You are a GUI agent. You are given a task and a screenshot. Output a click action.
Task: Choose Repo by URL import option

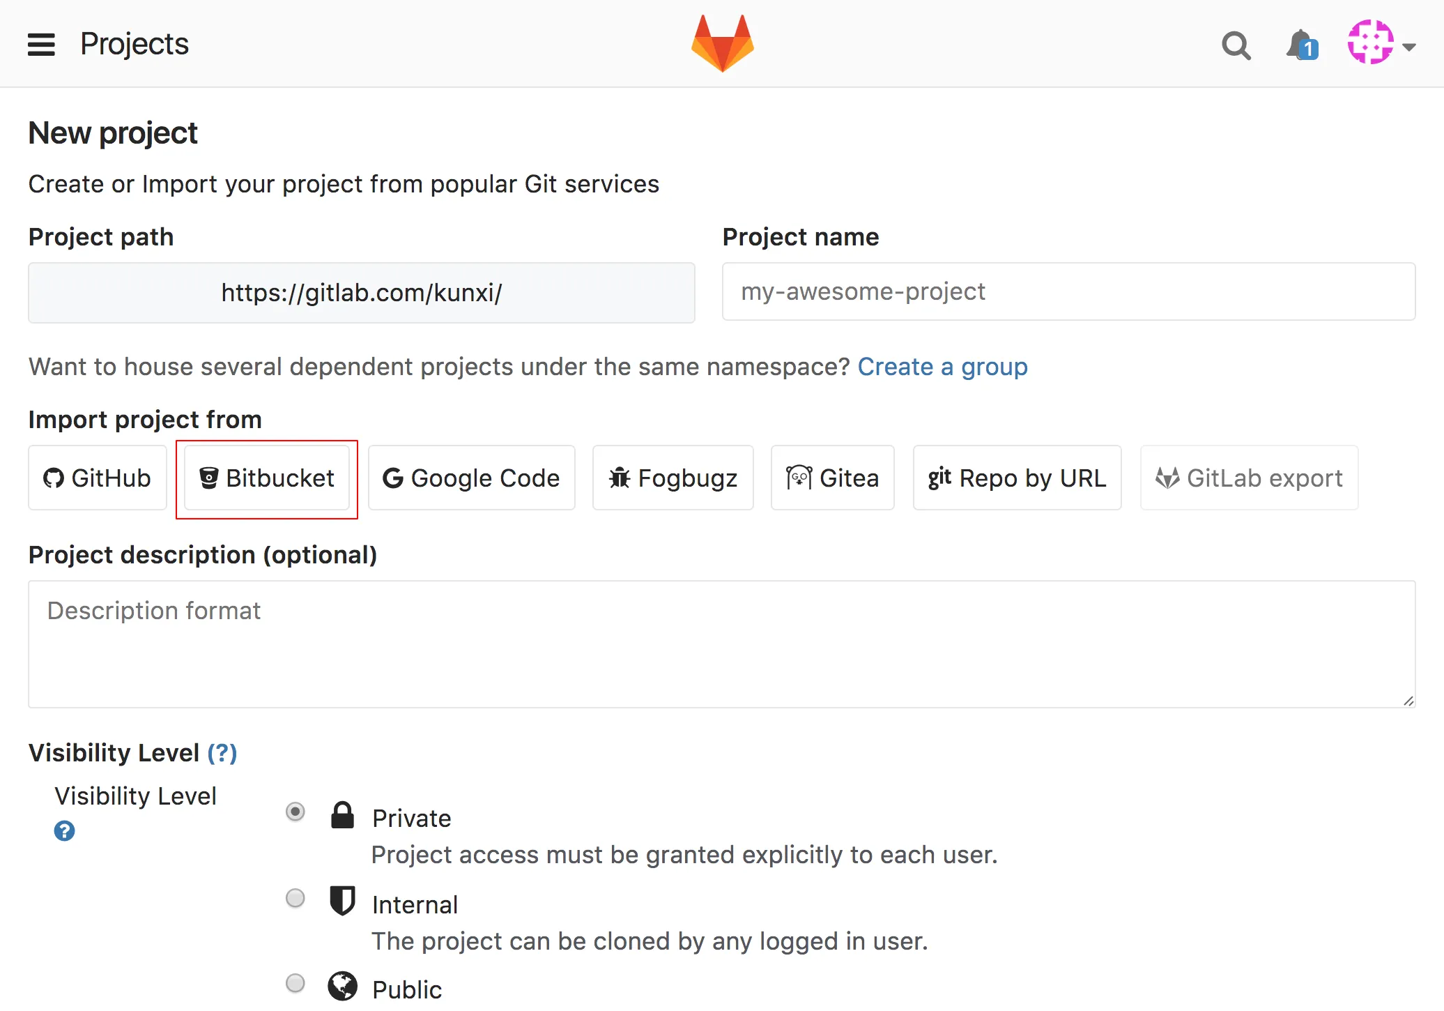(x=1017, y=478)
